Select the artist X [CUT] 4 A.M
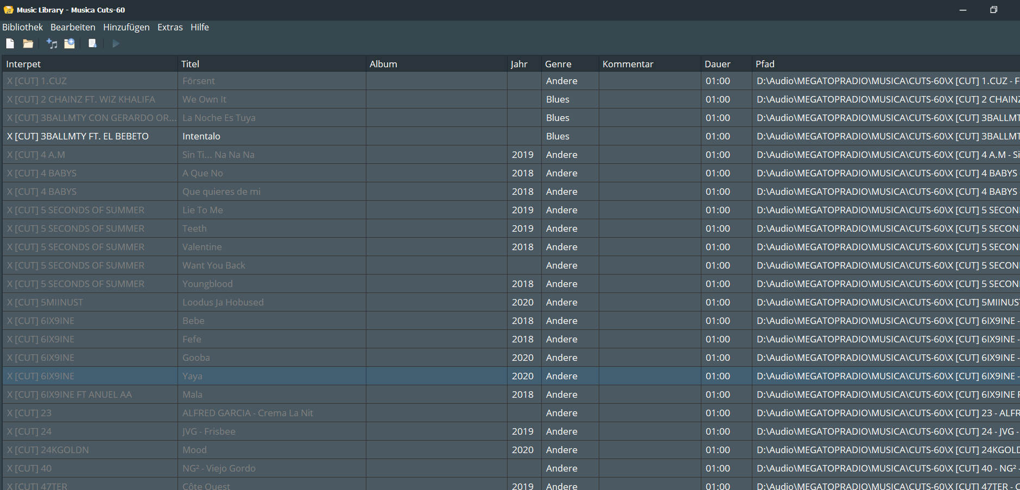 coord(36,155)
